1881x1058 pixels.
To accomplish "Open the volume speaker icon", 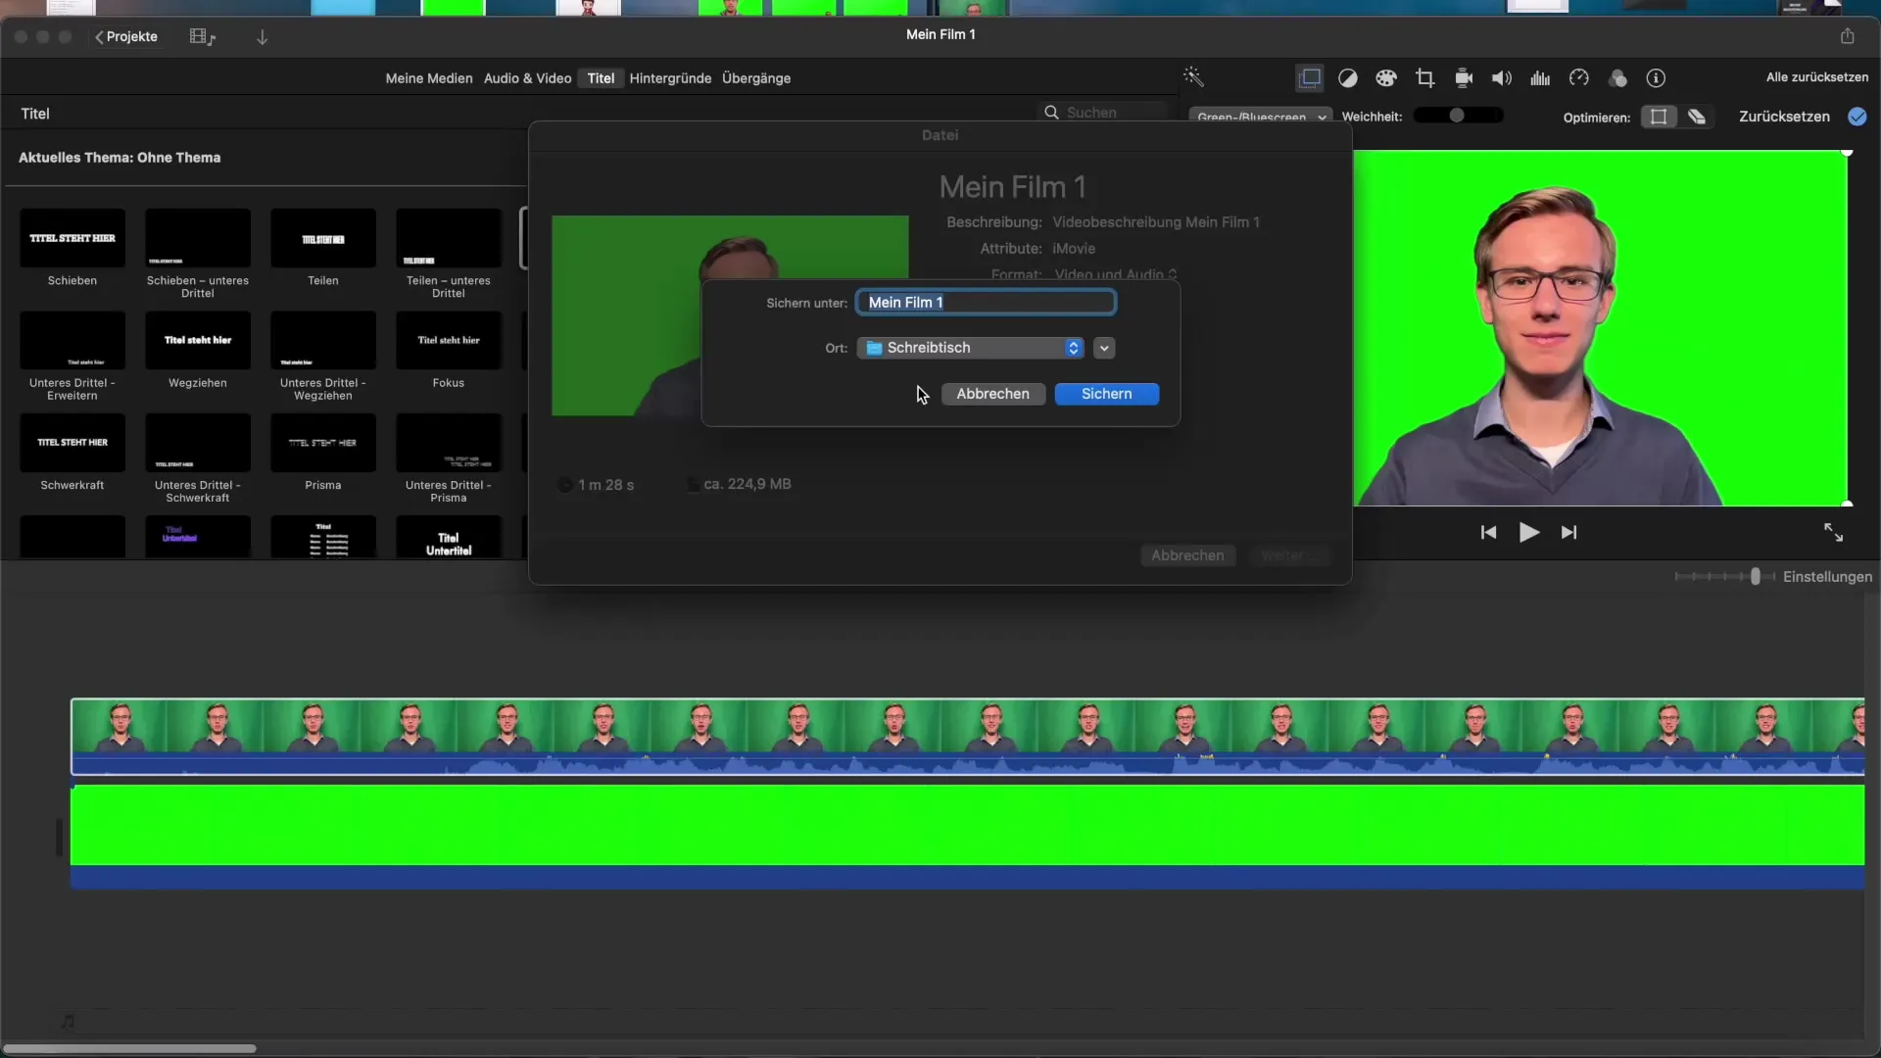I will click(x=1502, y=78).
